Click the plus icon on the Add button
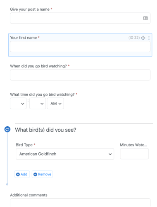Image resolution: width=157 pixels, height=207 pixels. pyautogui.click(x=18, y=174)
